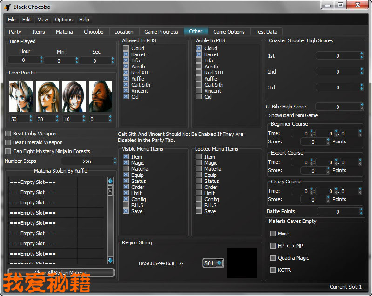Viewport: 372px width, 296px height.
Task: Click Tifa's portrait in Love Points
Action: (x=47, y=97)
